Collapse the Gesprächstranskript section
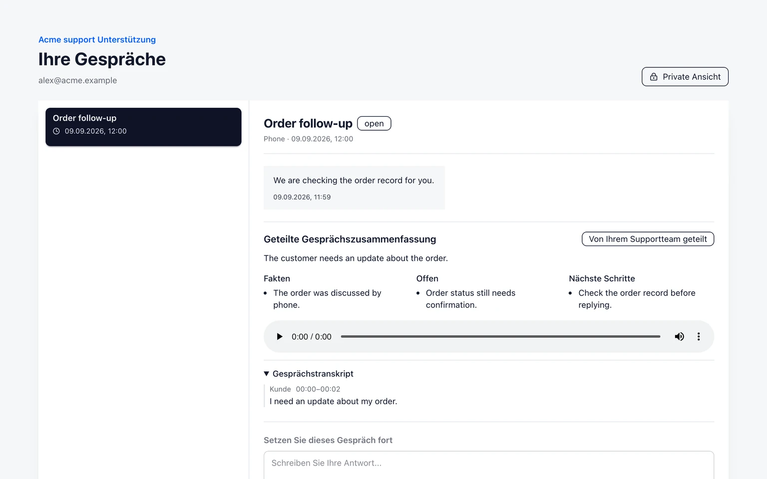This screenshot has width=767, height=479. [309, 374]
